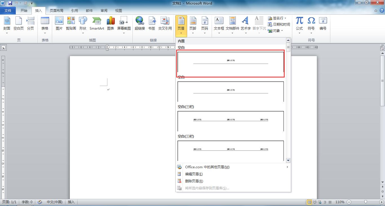Insert a 空白页 blank page
The width and height of the screenshot is (385, 206).
coord(19,23)
